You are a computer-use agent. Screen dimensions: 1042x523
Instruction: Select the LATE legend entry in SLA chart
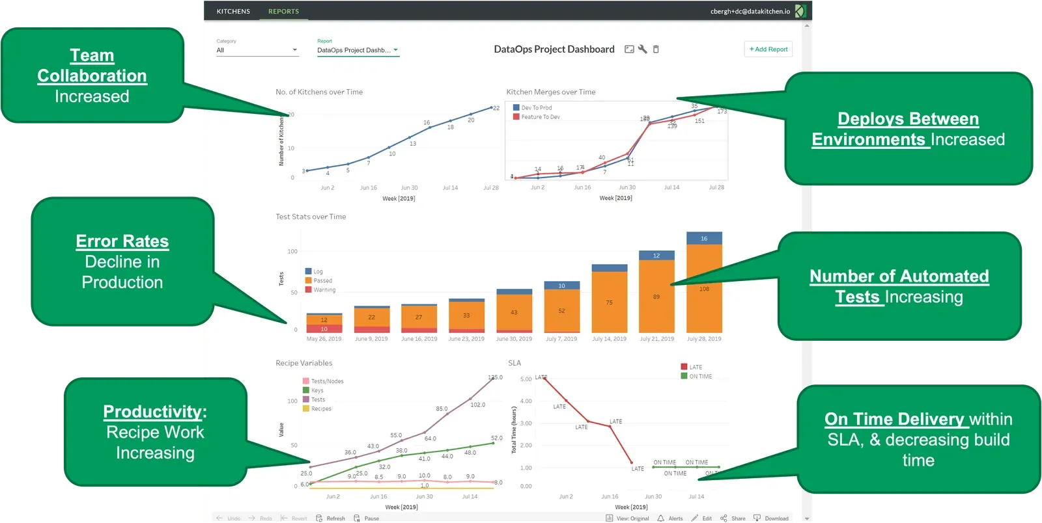691,367
